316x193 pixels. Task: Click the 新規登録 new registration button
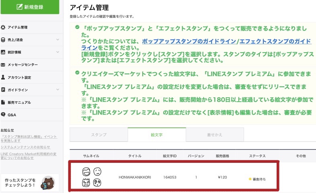pos(30,7)
